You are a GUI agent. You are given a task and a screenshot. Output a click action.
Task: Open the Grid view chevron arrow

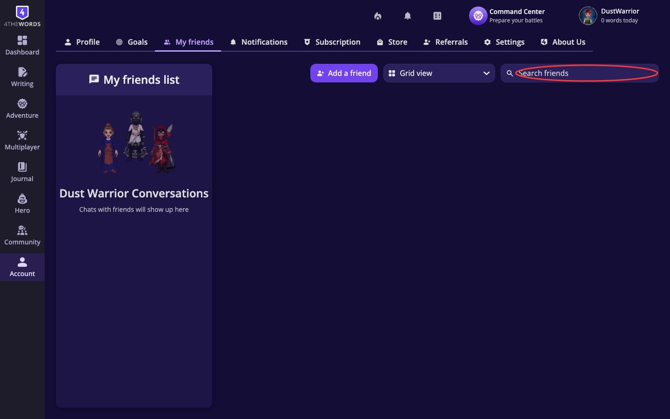486,73
